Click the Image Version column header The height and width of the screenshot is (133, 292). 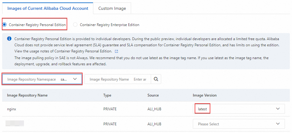(x=204, y=95)
